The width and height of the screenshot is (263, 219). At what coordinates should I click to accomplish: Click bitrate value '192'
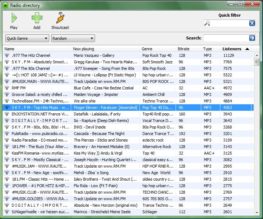coord(182,134)
